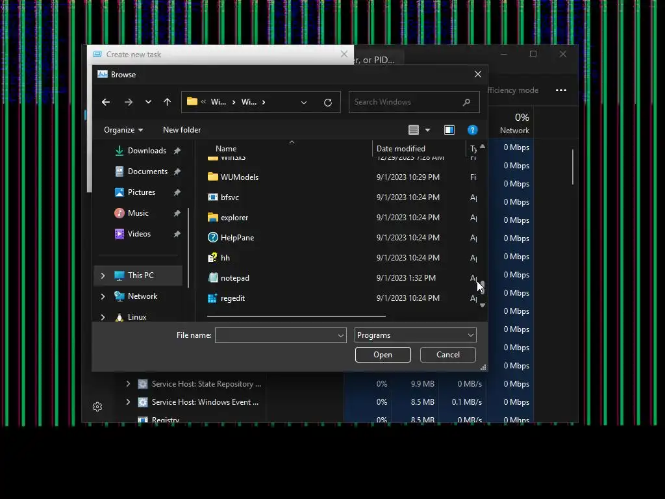The image size is (665, 499).
Task: Change view layout icon
Action: [414, 130]
